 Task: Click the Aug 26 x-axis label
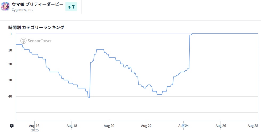coord(221,126)
